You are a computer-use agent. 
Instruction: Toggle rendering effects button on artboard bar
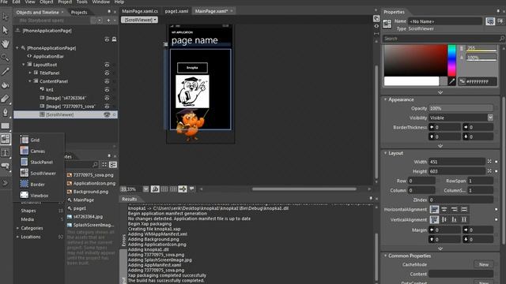tap(155, 189)
